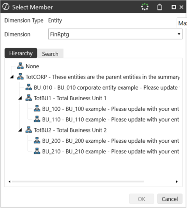The image size is (187, 208).
Task: Switch to the Search tab
Action: point(50,53)
